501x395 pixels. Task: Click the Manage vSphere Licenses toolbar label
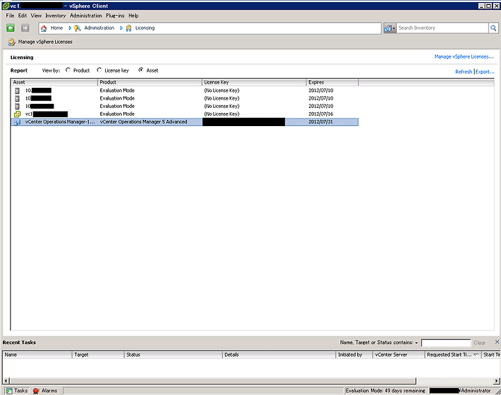45,42
